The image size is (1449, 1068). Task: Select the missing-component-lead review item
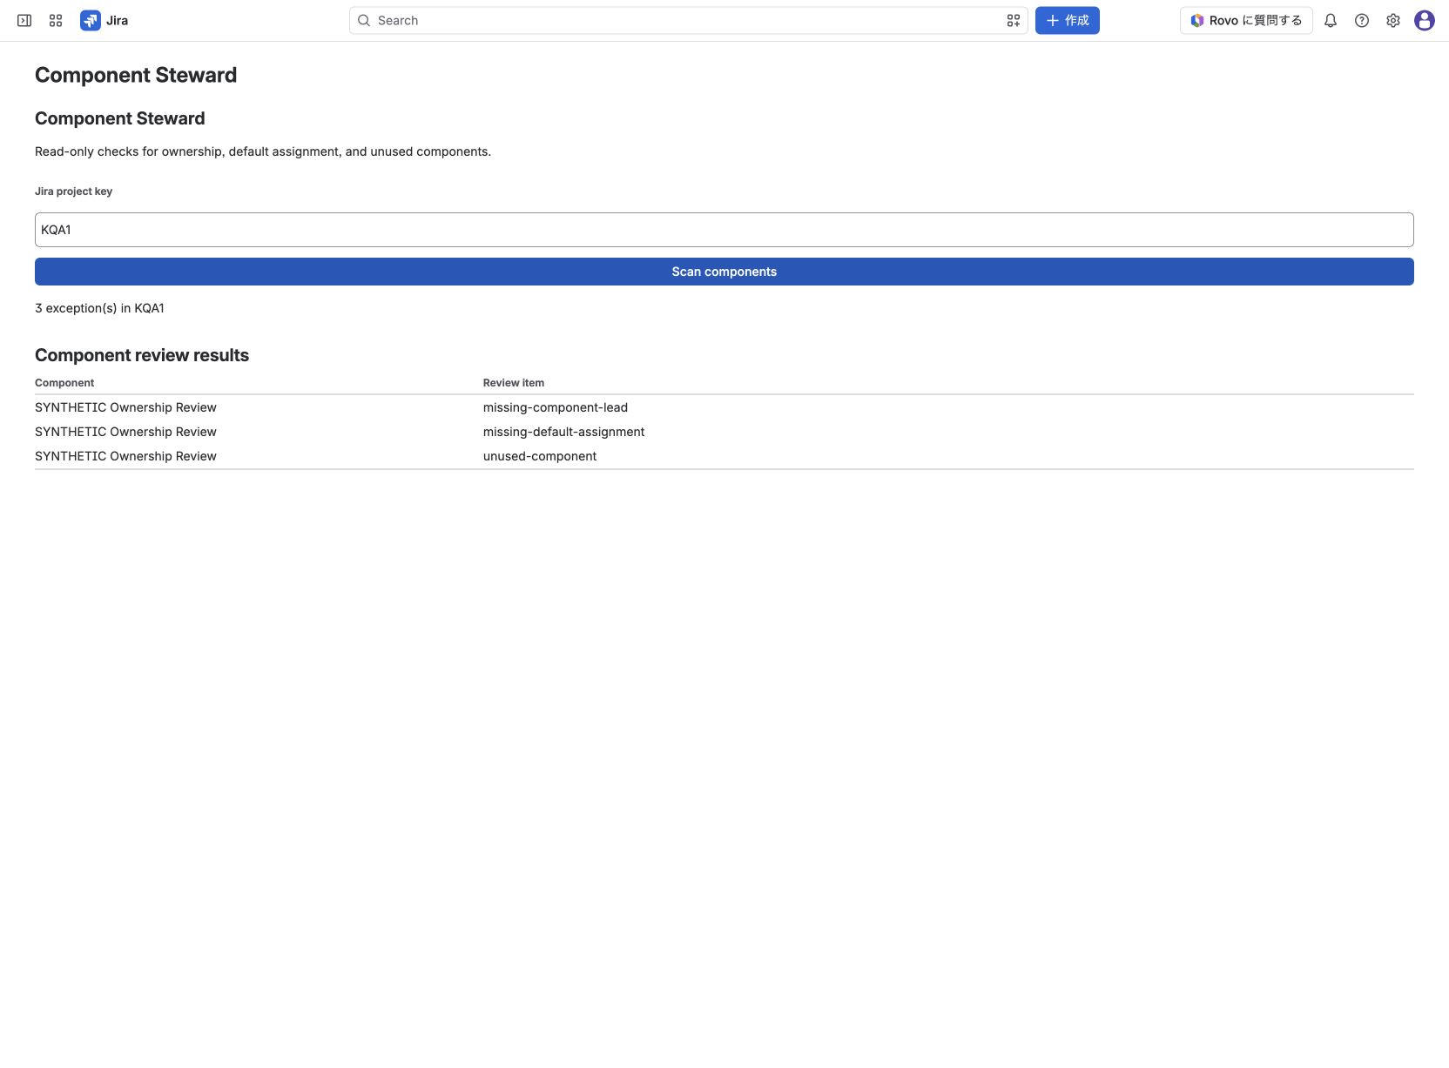pyautogui.click(x=556, y=407)
